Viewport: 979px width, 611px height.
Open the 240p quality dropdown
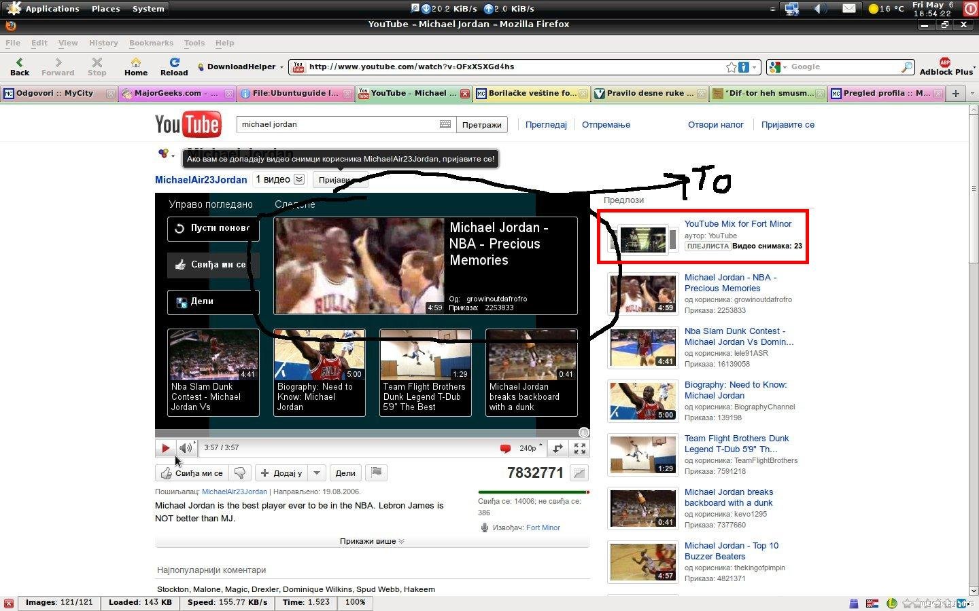[531, 448]
